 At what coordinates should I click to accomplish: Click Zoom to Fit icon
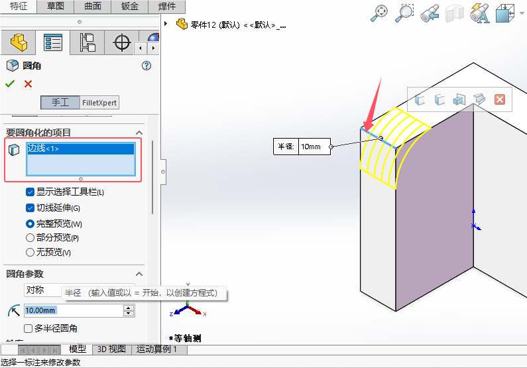379,13
